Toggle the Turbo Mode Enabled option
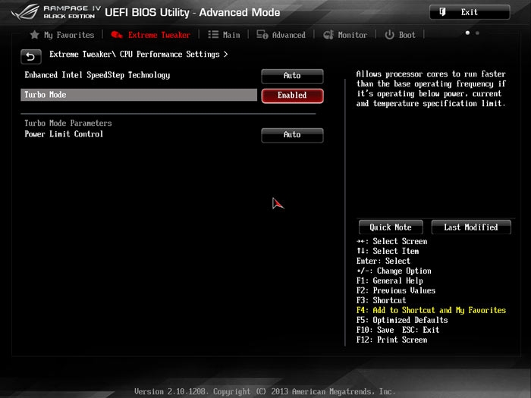This screenshot has width=531, height=398. click(292, 96)
